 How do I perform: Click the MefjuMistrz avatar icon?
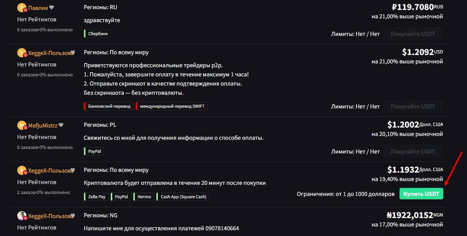point(22,126)
